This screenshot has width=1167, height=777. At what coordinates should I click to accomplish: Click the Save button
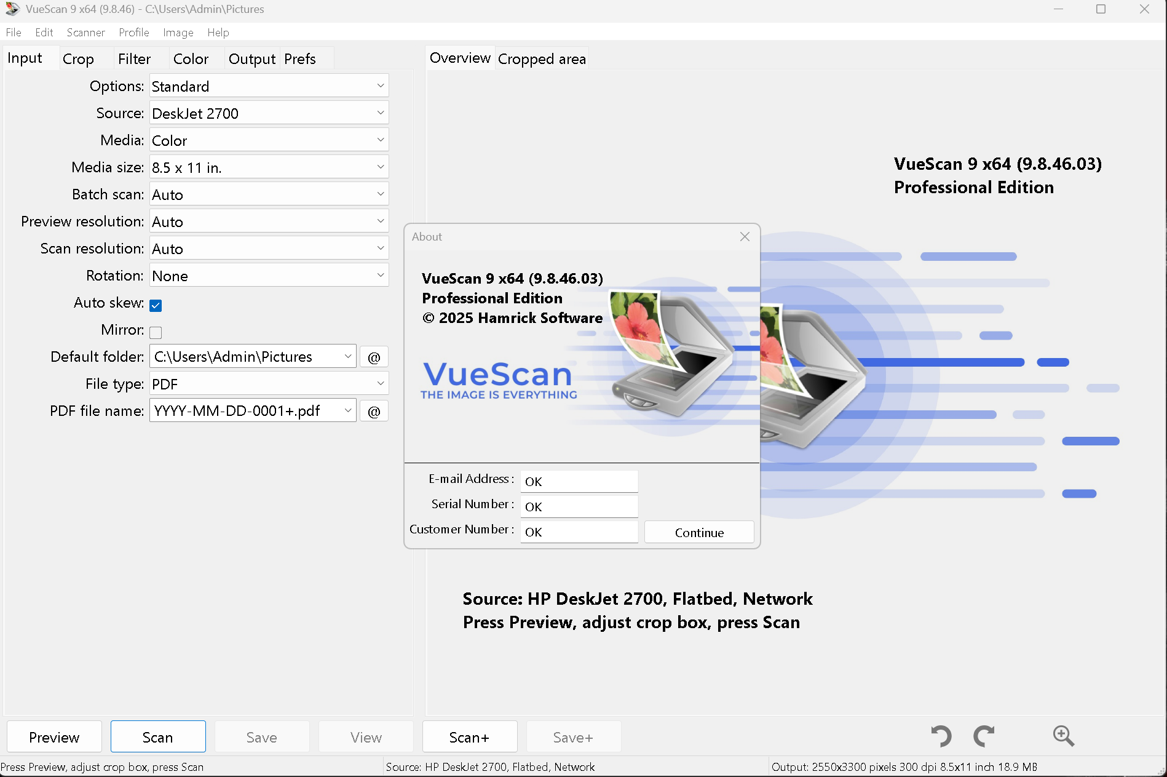262,737
